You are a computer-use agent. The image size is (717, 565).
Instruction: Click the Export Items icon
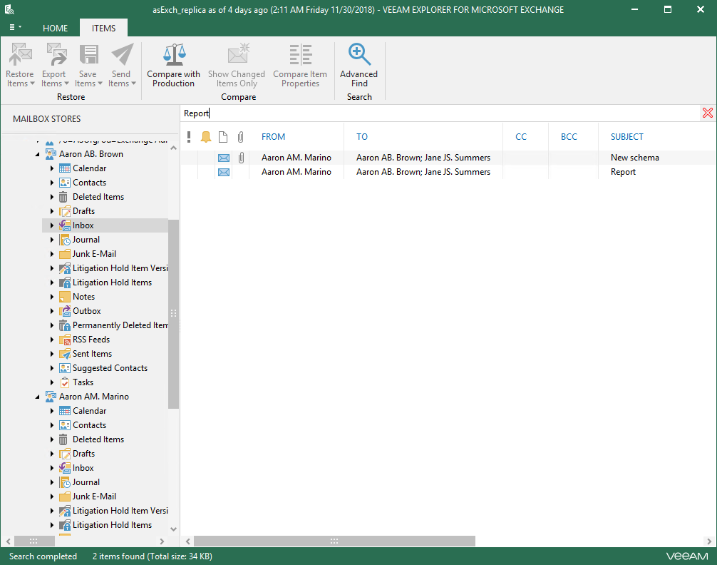click(56, 54)
